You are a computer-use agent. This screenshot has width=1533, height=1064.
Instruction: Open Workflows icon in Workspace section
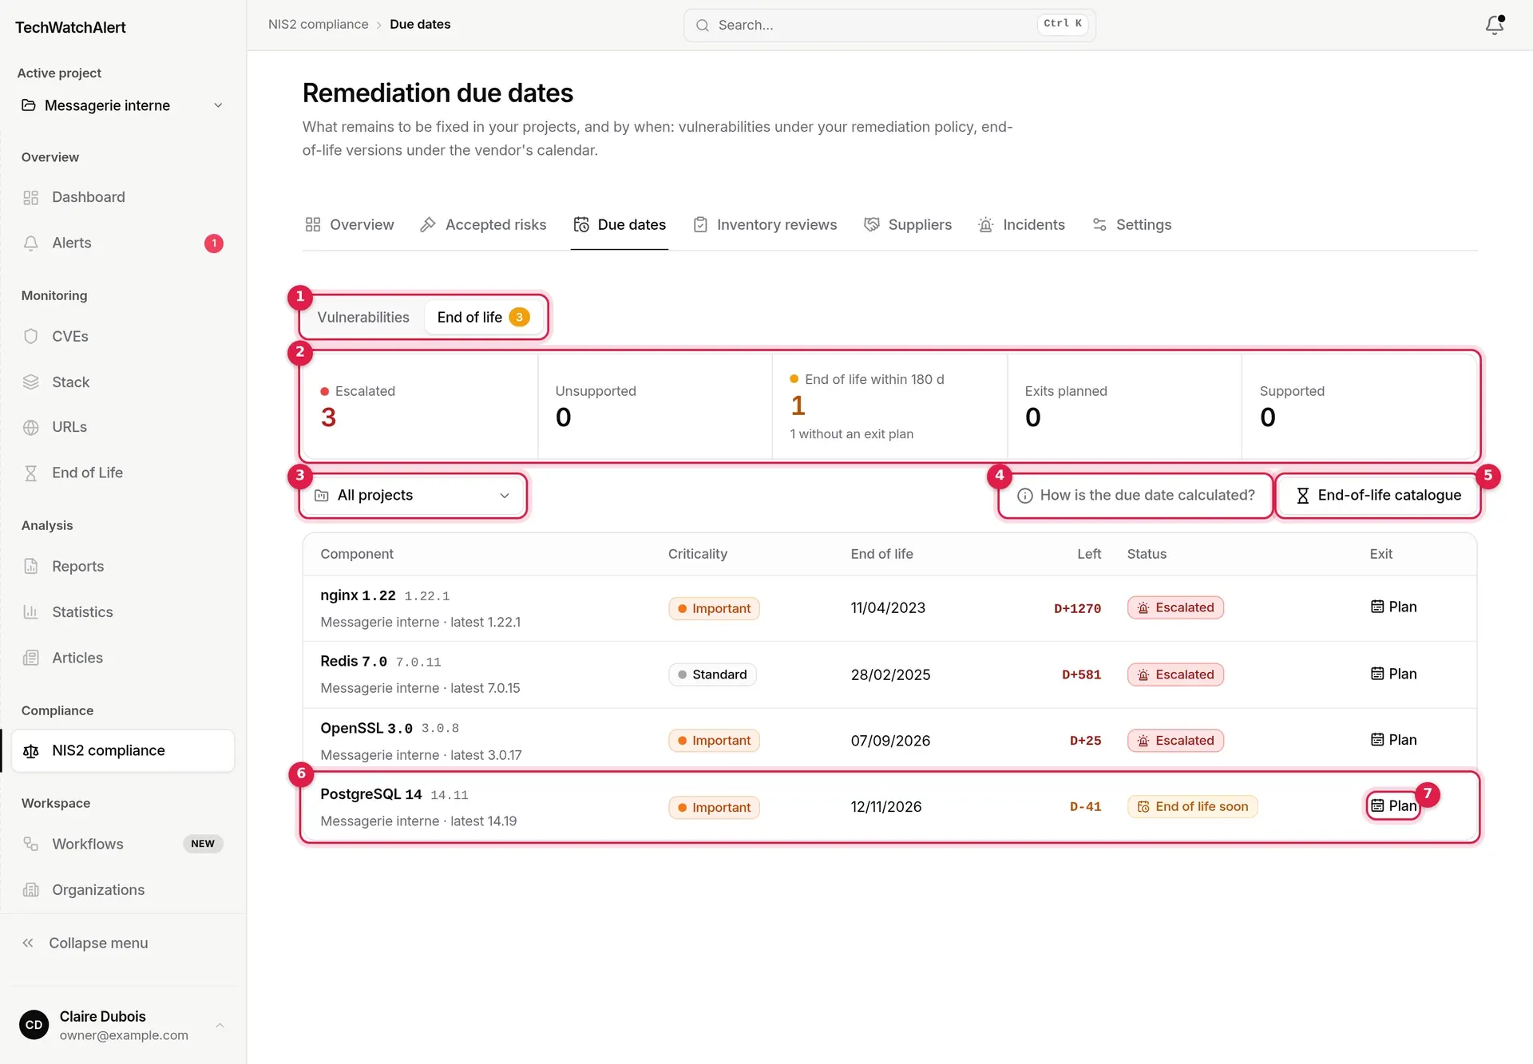click(x=31, y=844)
